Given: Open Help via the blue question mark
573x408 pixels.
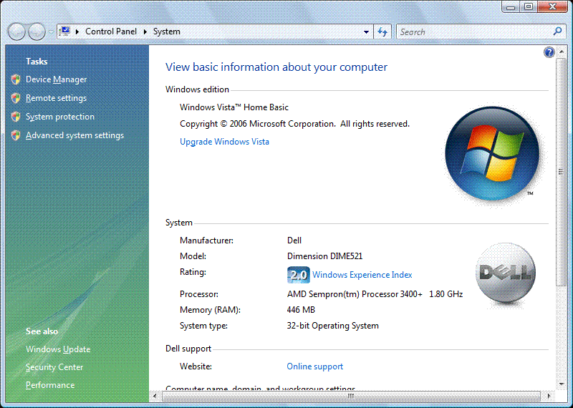Looking at the screenshot, I should 549,52.
